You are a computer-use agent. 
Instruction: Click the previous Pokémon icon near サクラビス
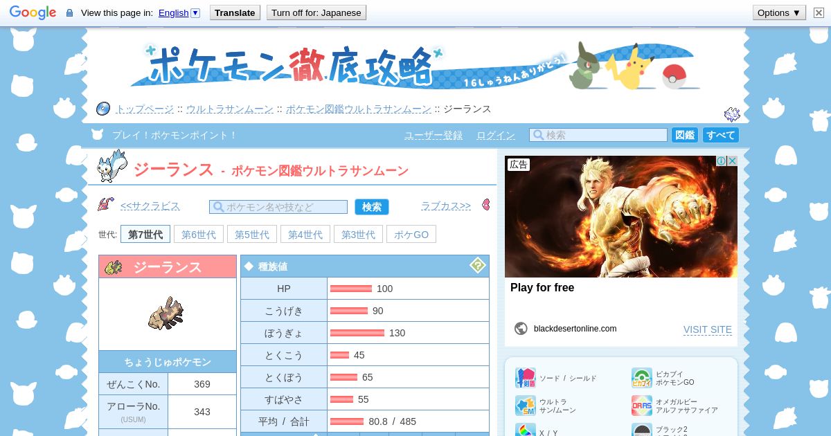click(x=106, y=204)
